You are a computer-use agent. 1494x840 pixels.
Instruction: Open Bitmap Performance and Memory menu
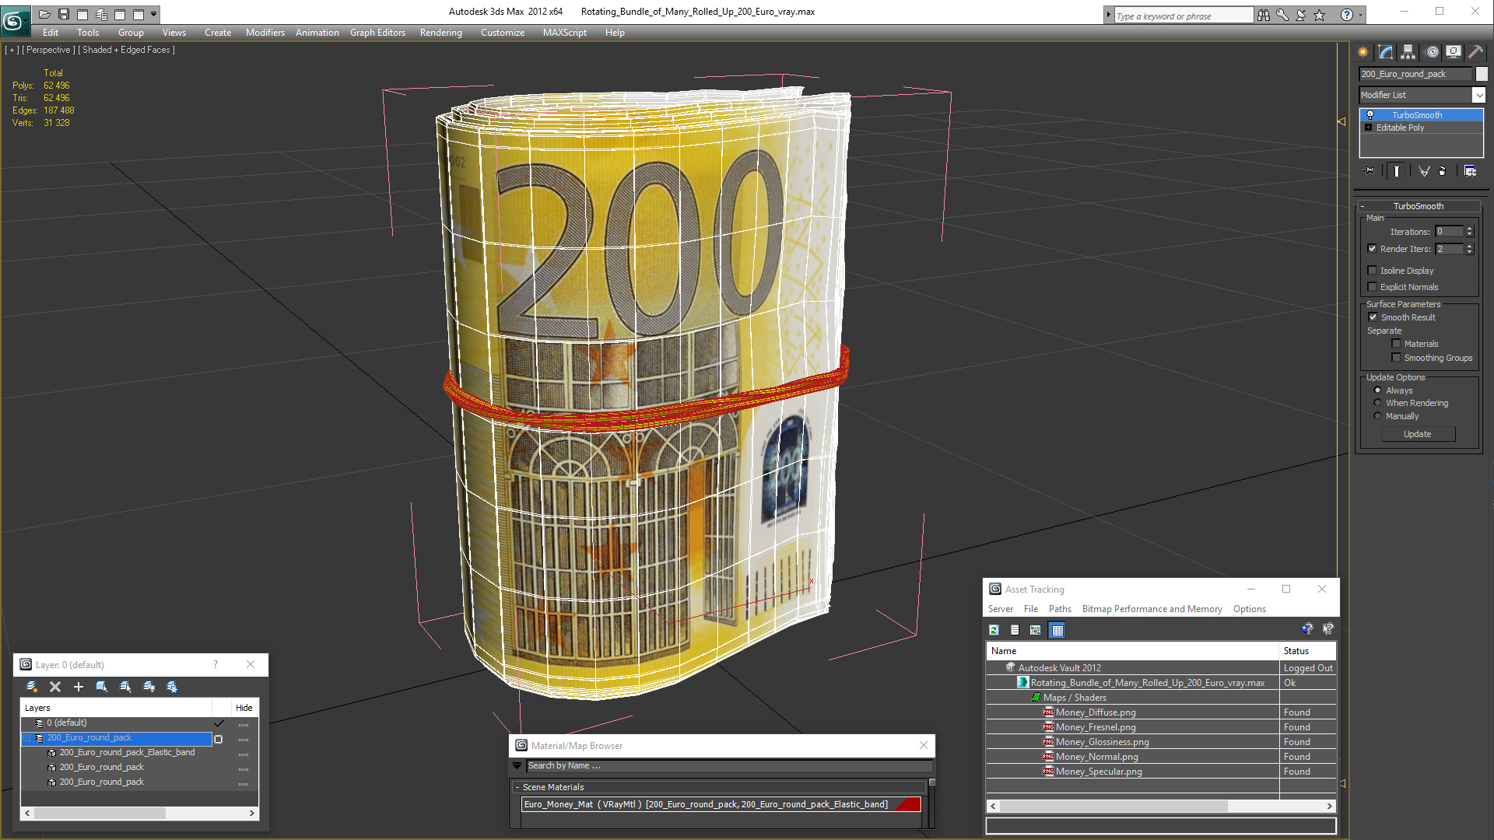click(1152, 609)
